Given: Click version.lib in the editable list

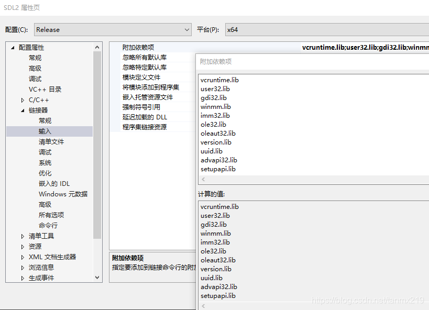Looking at the screenshot, I should point(216,142).
